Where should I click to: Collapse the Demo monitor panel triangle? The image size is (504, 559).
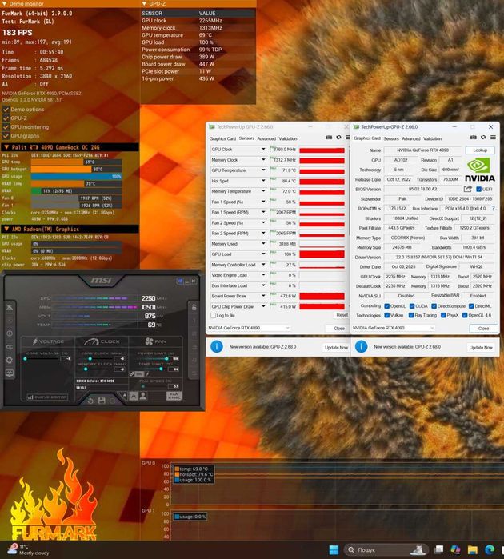[5, 3]
